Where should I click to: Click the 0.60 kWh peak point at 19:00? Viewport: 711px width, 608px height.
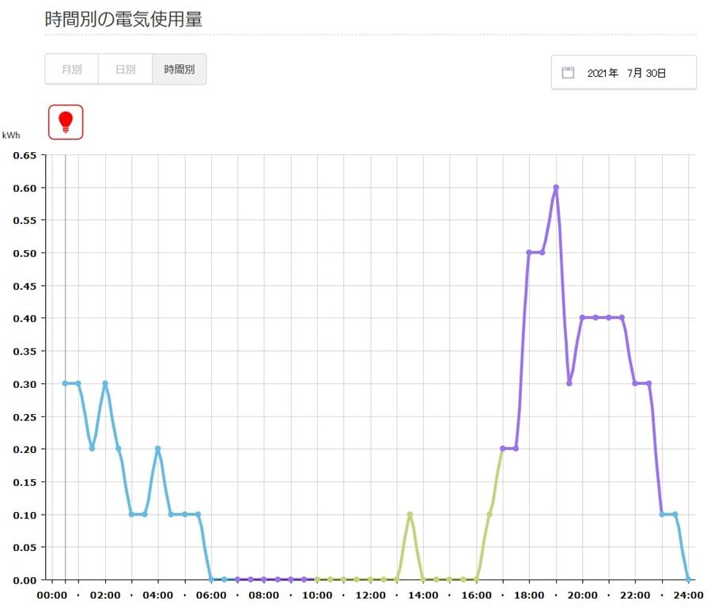click(x=556, y=188)
